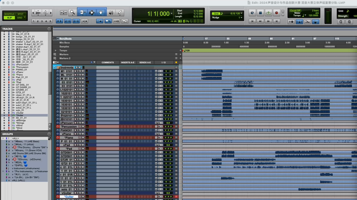The width and height of the screenshot is (357, 200).
Task: Toggle the metronome click button
Action: (x=299, y=22)
